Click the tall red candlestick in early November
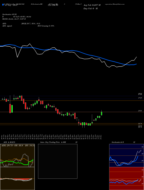The image size is (144, 190). pos(10,108)
